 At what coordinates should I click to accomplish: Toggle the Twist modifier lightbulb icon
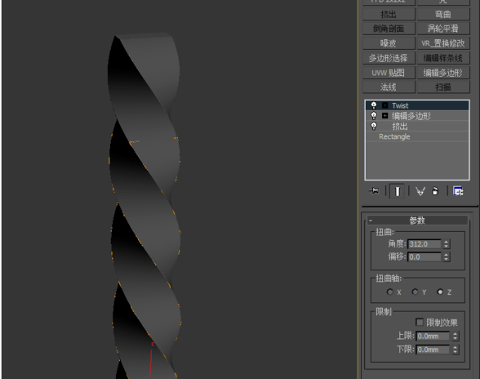coord(374,105)
